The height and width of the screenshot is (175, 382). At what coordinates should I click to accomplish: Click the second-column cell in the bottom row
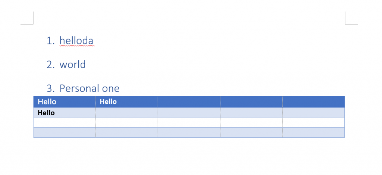[x=126, y=132]
